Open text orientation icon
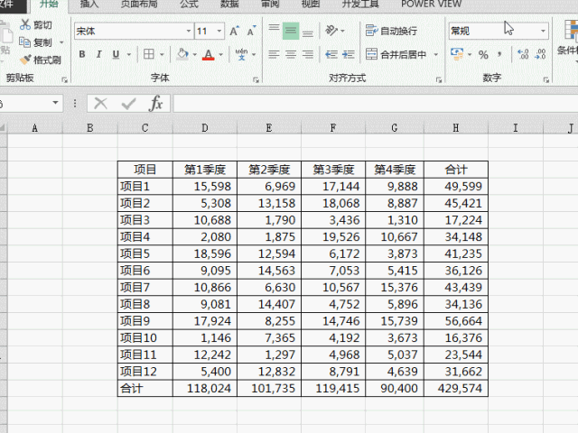Image resolution: width=578 pixels, height=433 pixels. 331,31
